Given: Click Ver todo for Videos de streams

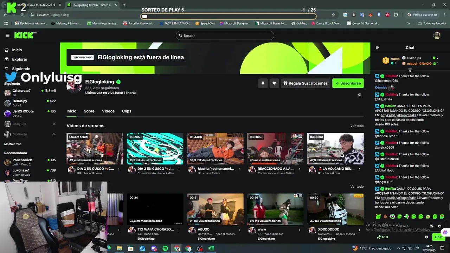Looking at the screenshot, I should (x=357, y=126).
